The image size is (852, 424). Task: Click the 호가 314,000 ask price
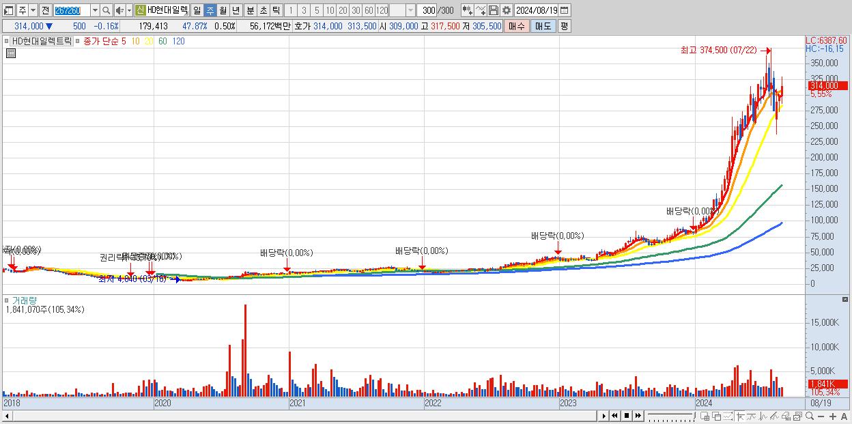[x=327, y=26]
